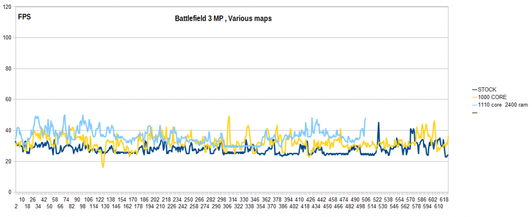This screenshot has width=532, height=217.
Task: Click the light blue 1110 core legend marker
Action: pyautogui.click(x=475, y=105)
